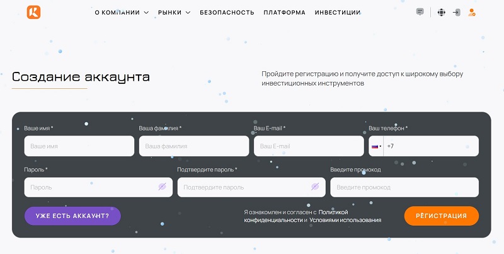Expand the РЫНКИ menu
This screenshot has height=254, width=504.
(175, 13)
